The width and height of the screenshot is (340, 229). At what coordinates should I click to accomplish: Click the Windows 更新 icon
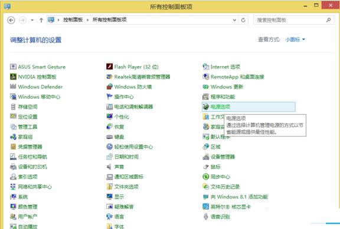point(205,87)
